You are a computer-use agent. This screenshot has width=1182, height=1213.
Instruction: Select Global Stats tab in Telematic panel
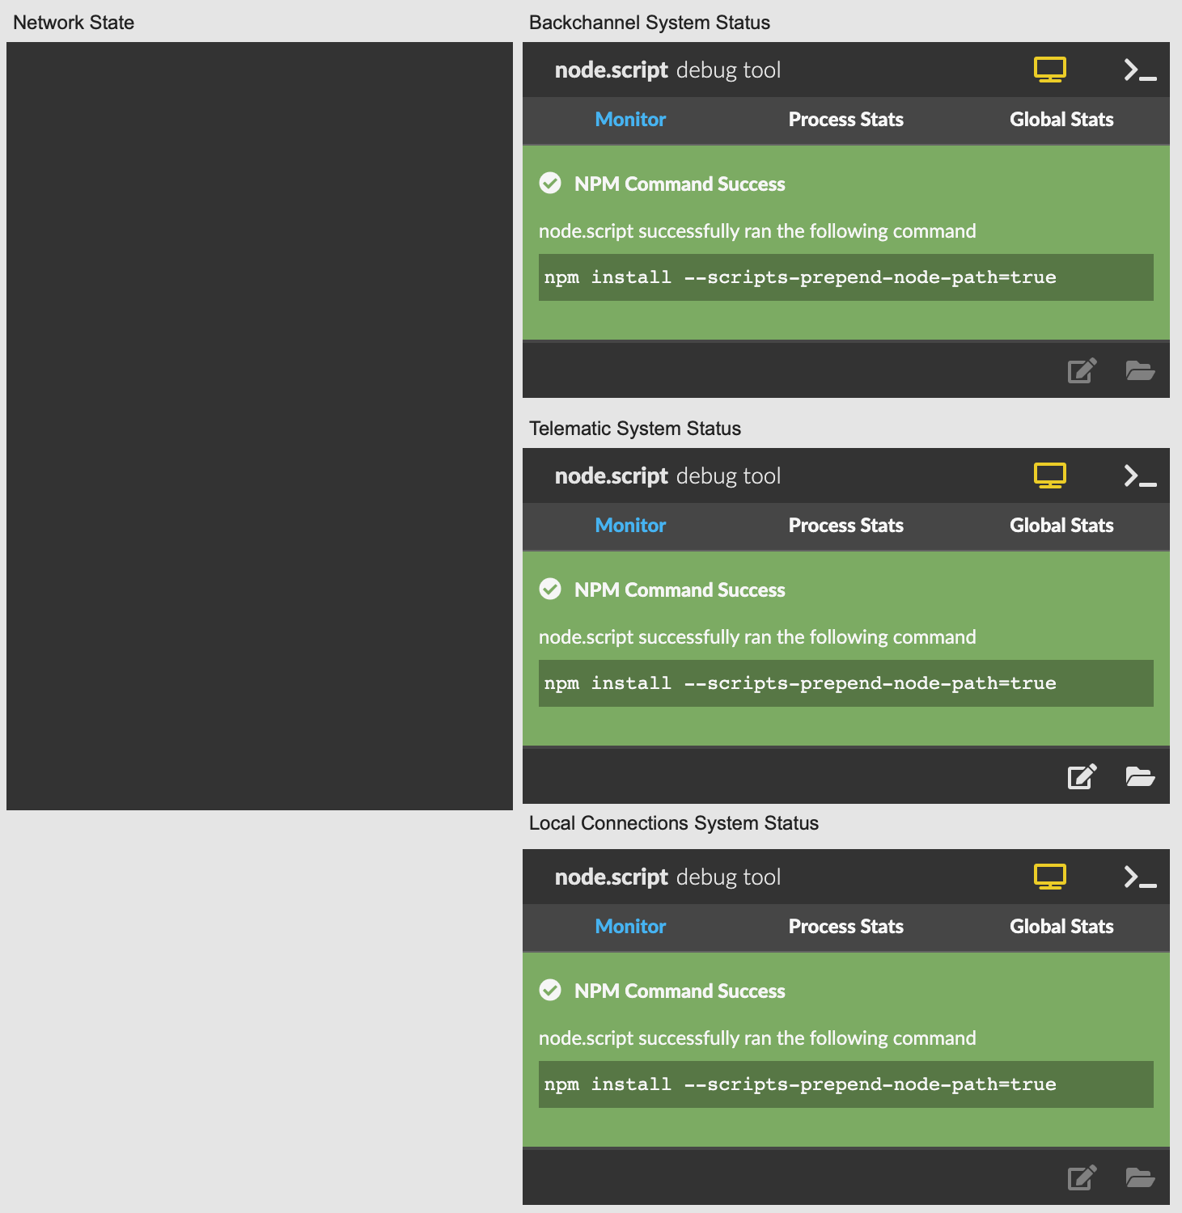point(1061,526)
